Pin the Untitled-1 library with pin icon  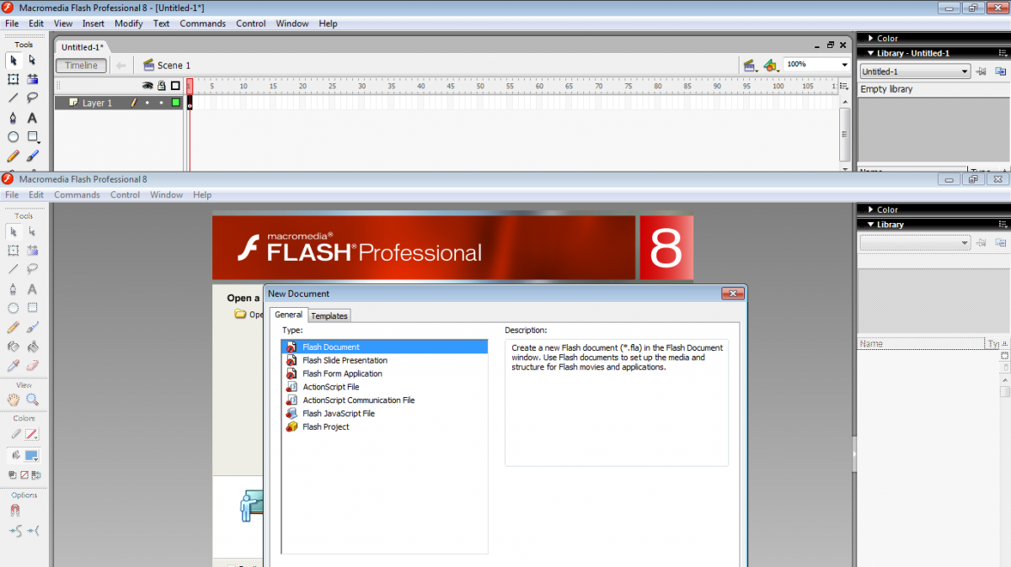pyautogui.click(x=981, y=72)
